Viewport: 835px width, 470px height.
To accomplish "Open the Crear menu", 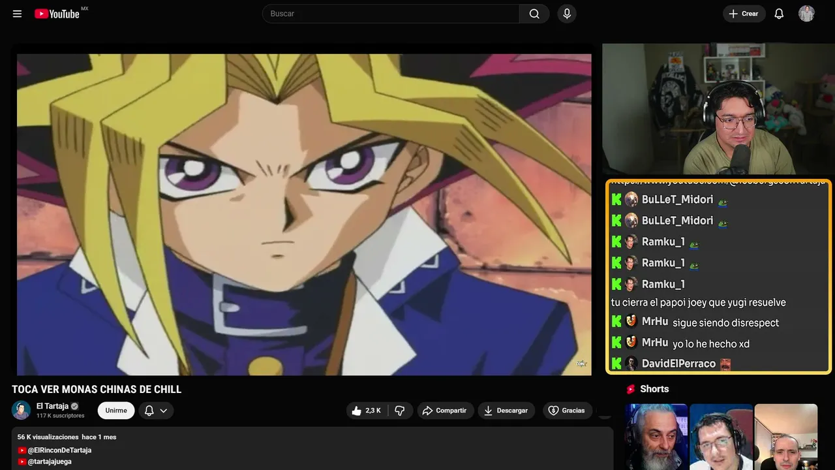I will click(744, 14).
